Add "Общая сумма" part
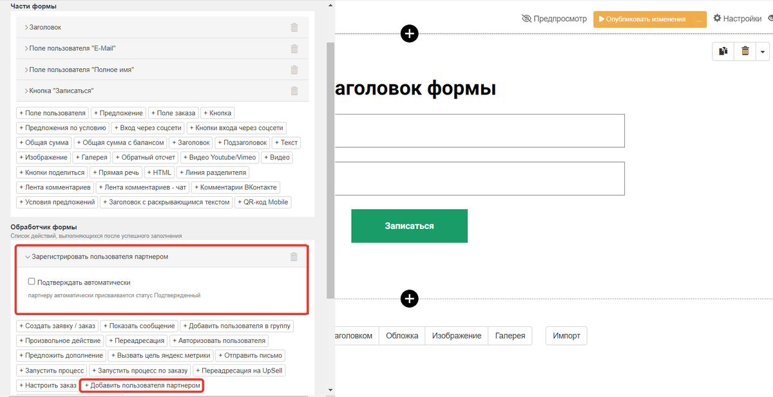Image resolution: width=773 pixels, height=397 pixels. point(44,143)
